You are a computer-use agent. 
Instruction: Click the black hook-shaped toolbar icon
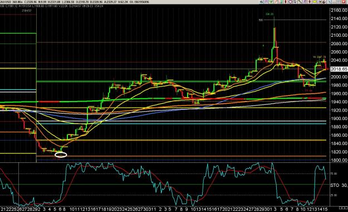[x=324, y=2]
